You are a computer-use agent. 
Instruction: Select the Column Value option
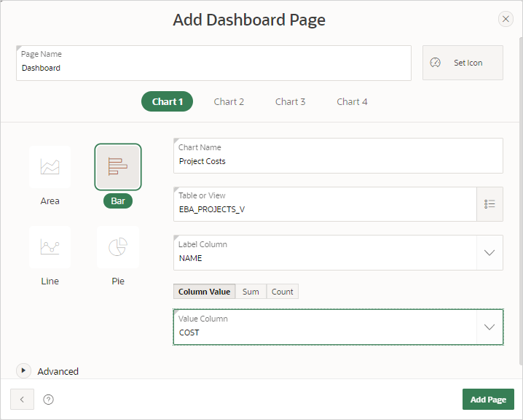pyautogui.click(x=204, y=292)
